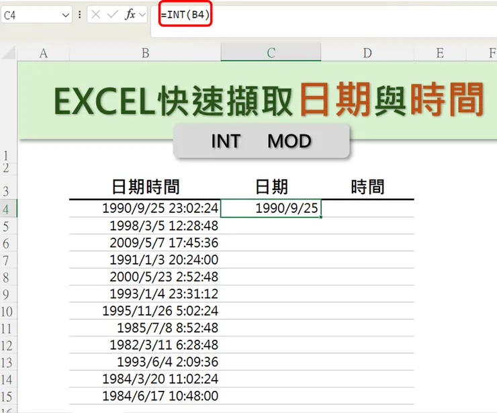This screenshot has width=497, height=413.
Task: Click the 日期 header cell in column C
Action: [x=271, y=187]
